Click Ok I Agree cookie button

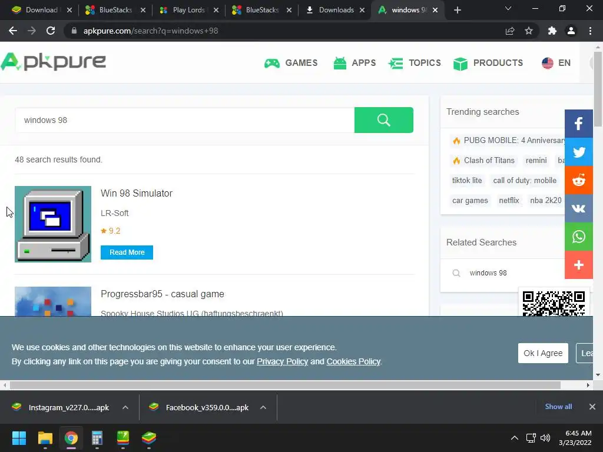(x=543, y=353)
